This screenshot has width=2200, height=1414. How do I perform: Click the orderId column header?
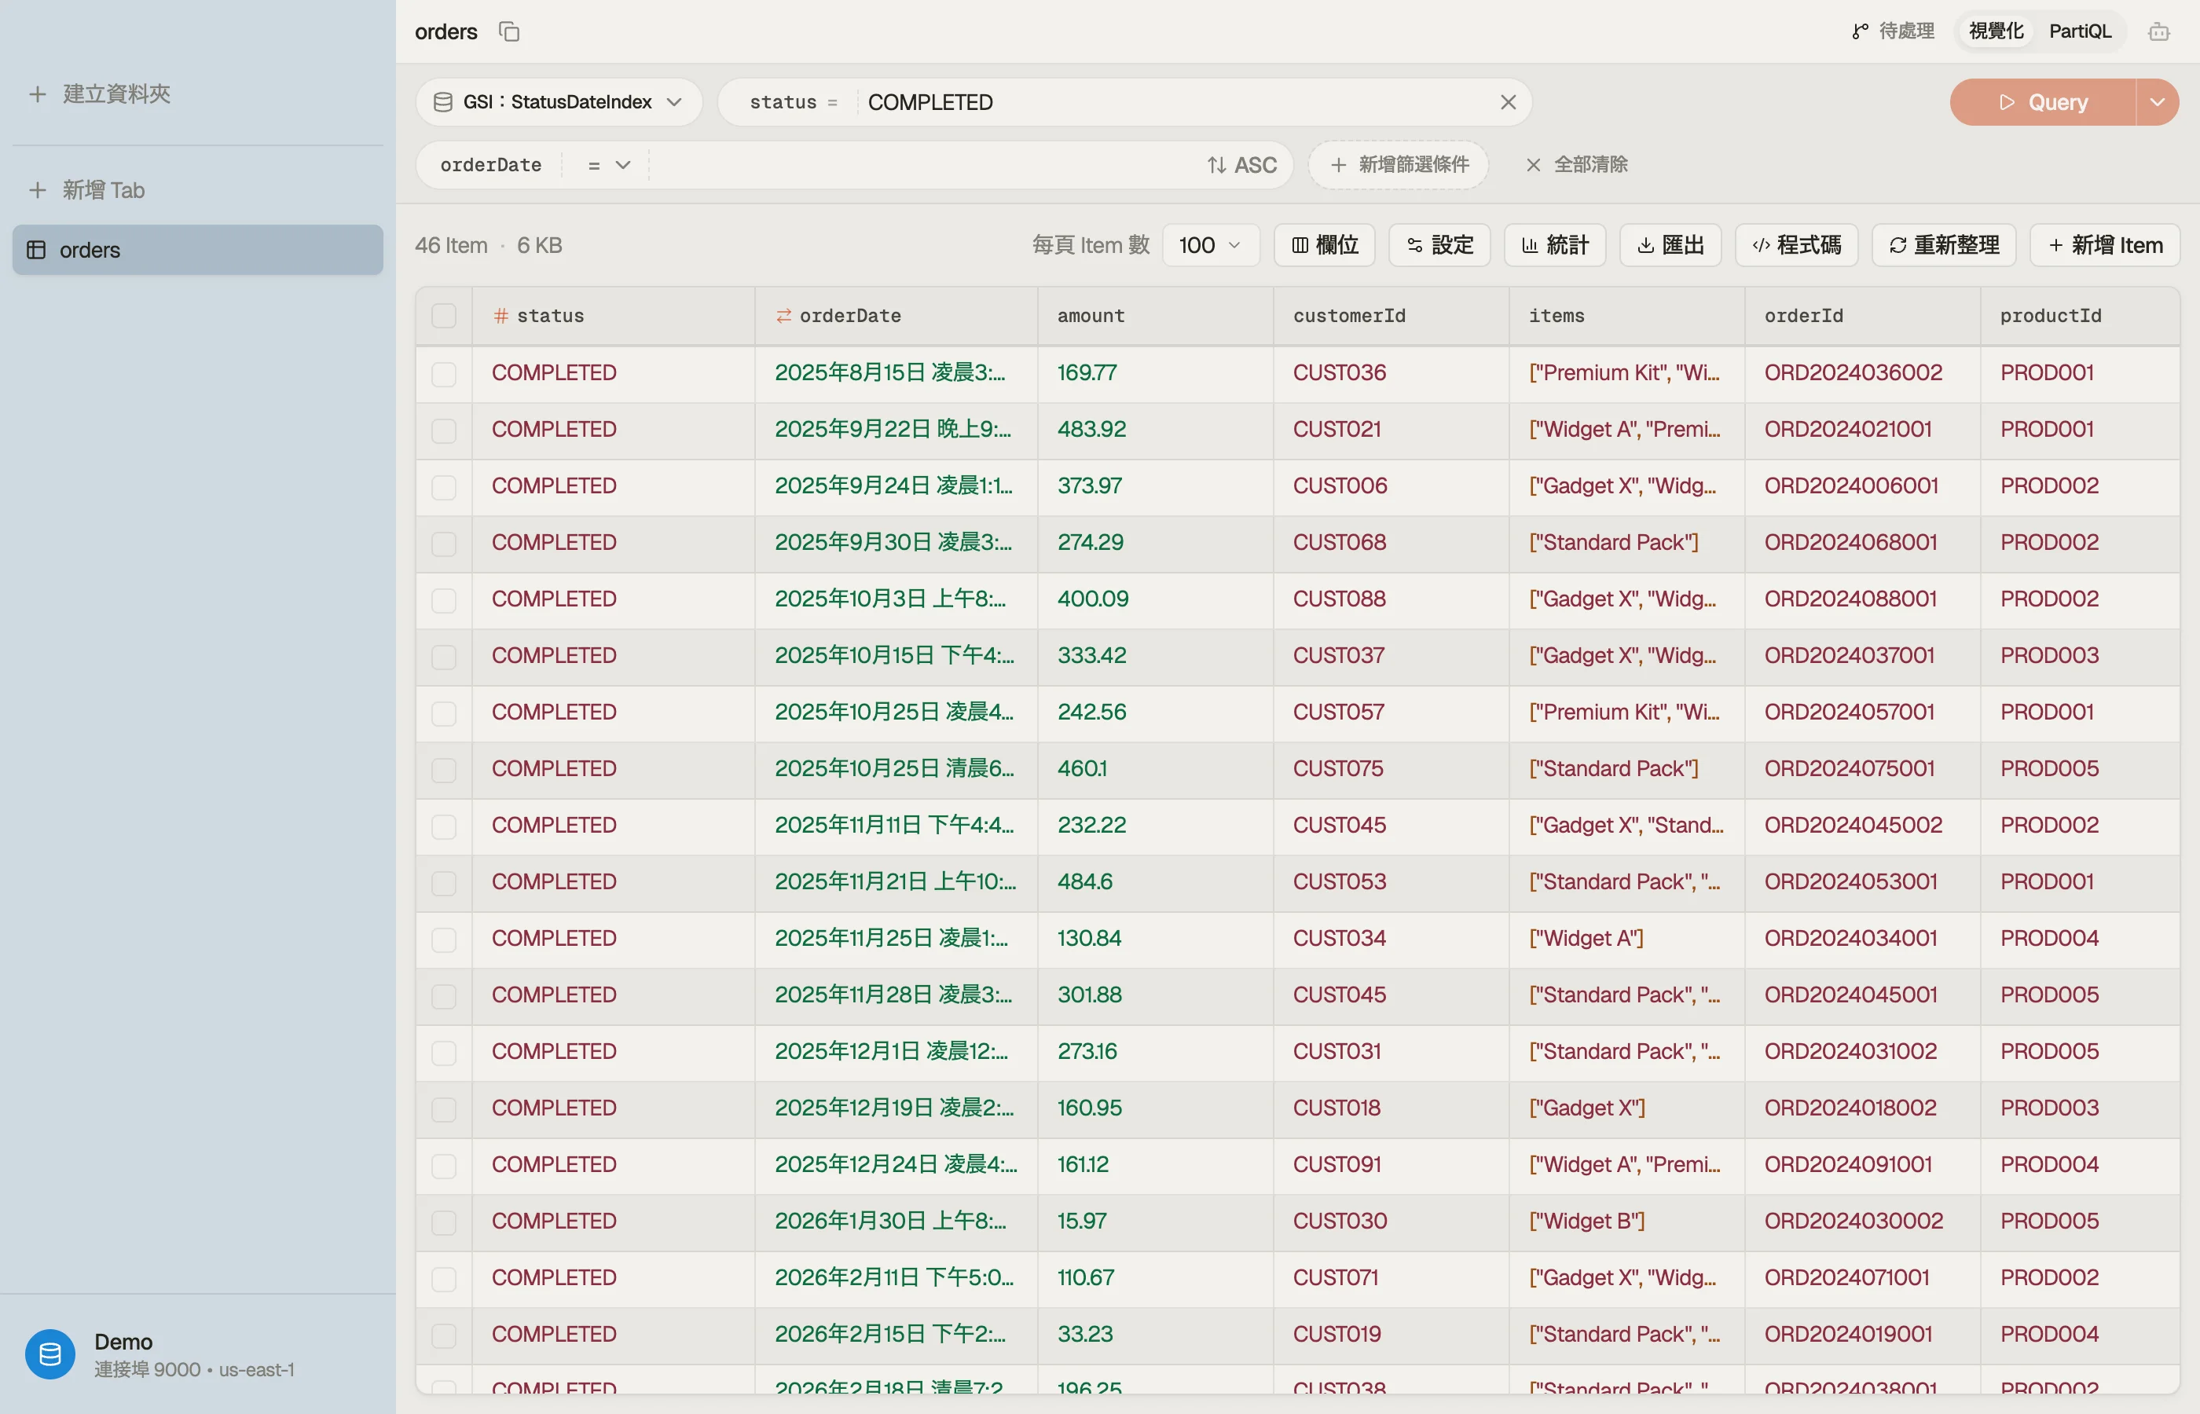click(1862, 316)
